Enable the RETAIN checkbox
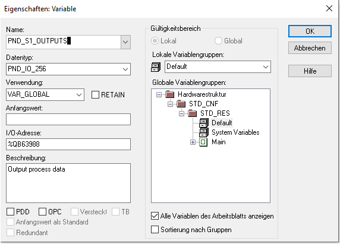 [x=95, y=95]
